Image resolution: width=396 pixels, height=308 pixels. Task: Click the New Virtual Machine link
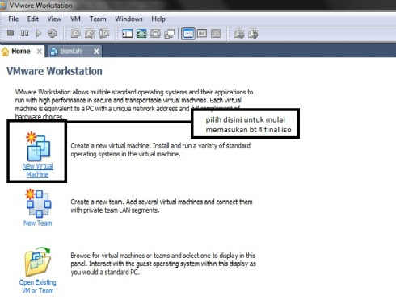(37, 170)
